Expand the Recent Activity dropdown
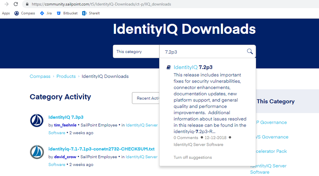 (x=146, y=98)
